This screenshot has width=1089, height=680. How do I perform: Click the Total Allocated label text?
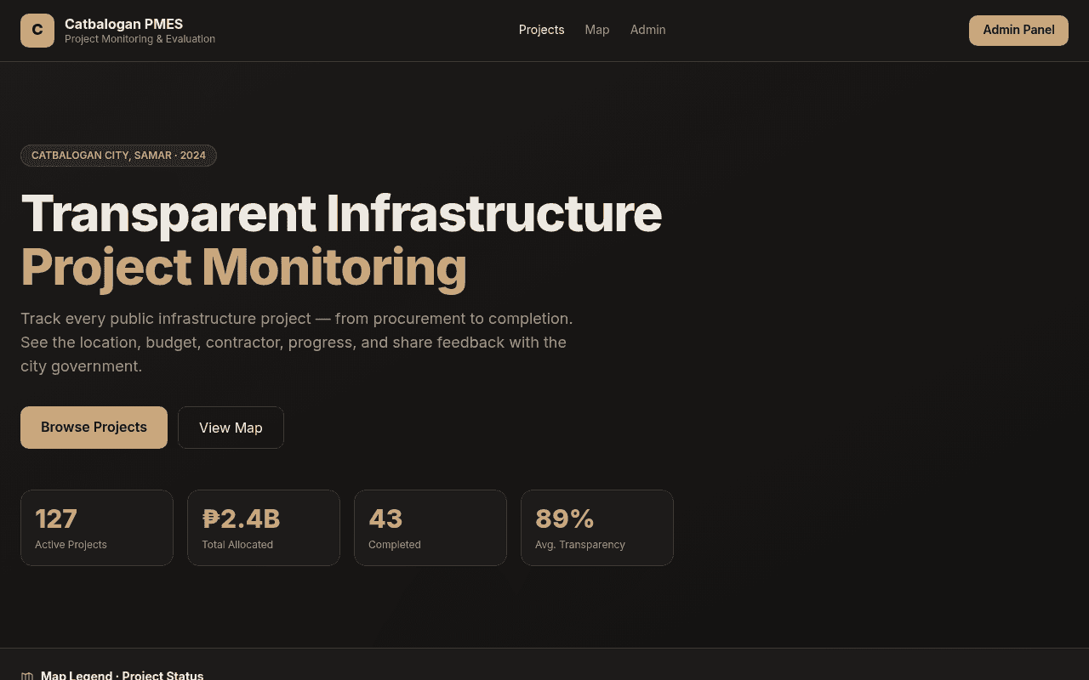(237, 545)
